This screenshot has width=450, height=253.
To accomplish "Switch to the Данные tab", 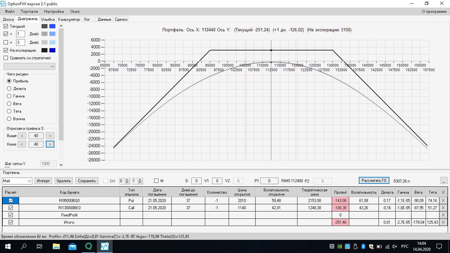I will click(104, 19).
